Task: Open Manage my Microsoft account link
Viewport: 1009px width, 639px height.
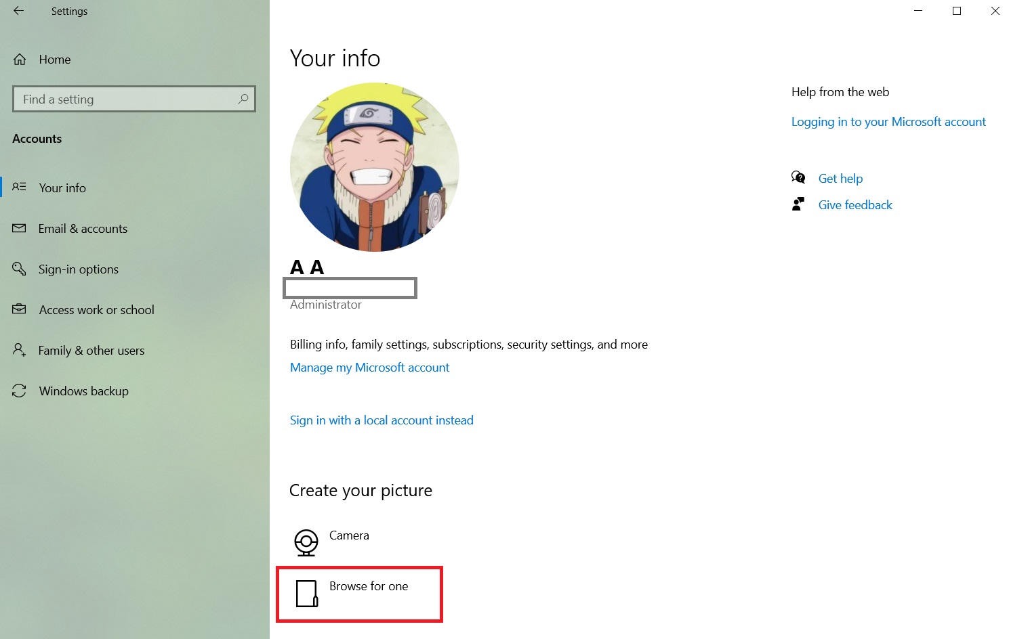Action: 369,368
